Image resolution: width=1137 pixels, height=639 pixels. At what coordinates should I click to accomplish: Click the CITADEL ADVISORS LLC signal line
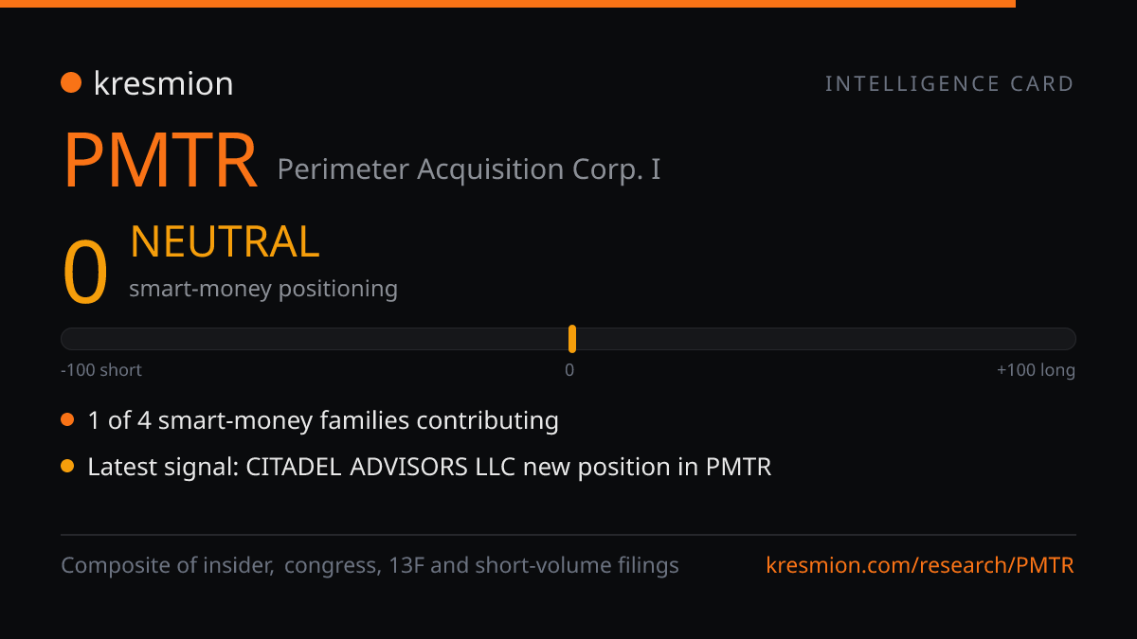tap(429, 467)
